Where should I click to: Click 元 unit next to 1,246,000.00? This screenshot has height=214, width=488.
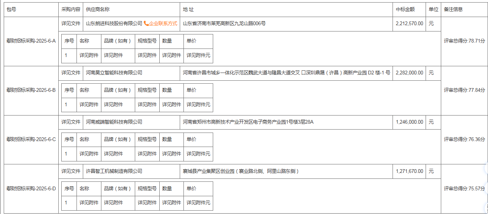click(431, 122)
